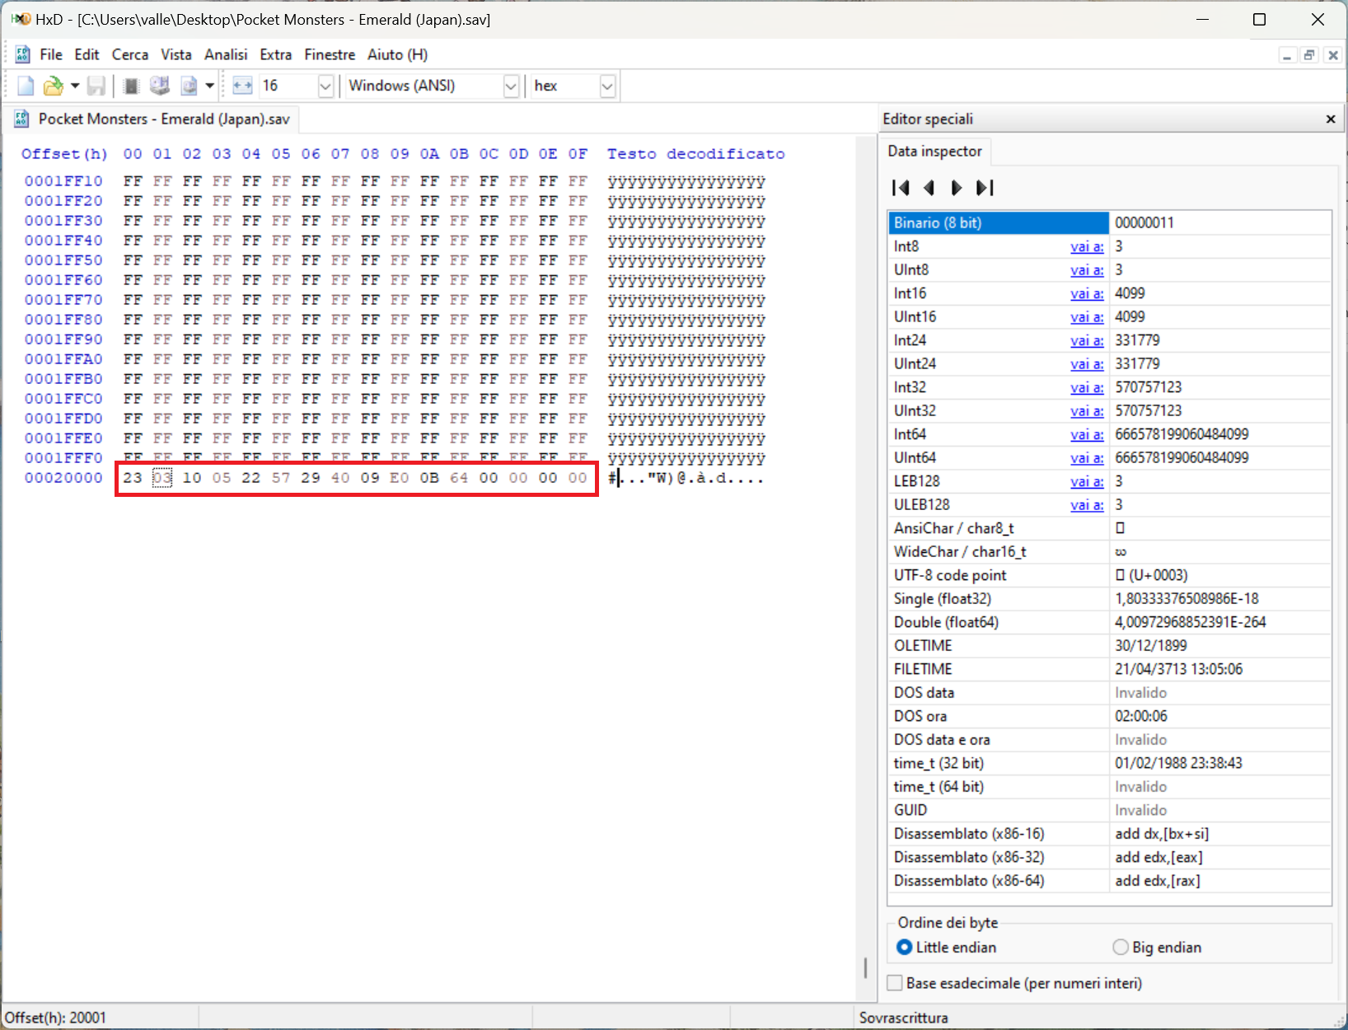
Task: Open the Analisi menu
Action: click(x=226, y=54)
